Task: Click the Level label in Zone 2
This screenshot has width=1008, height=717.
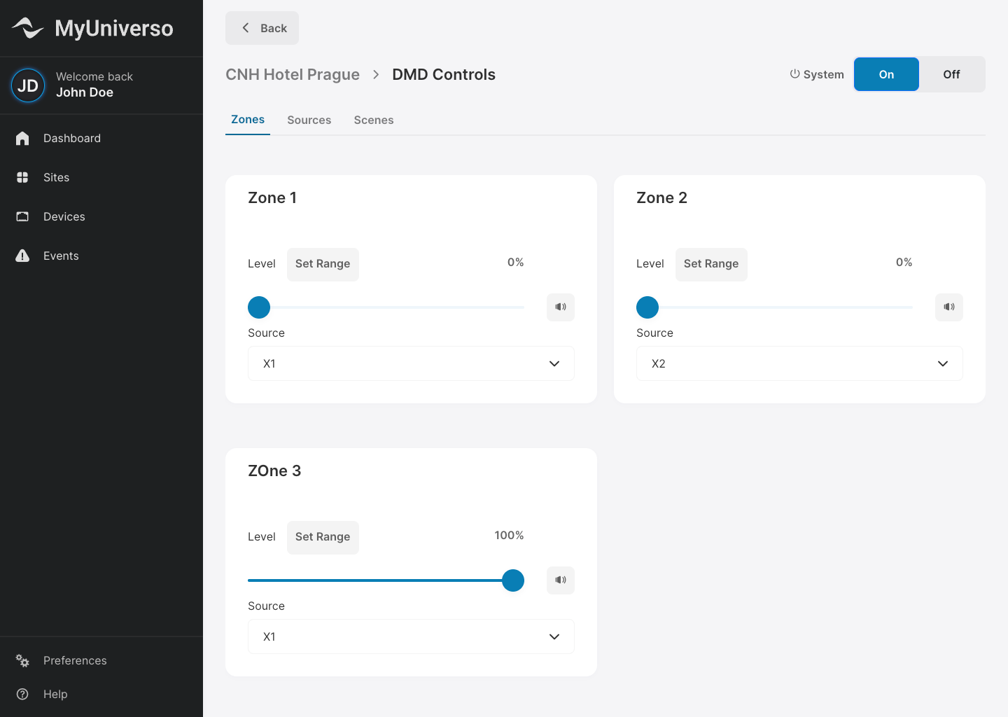Action: tap(650, 264)
